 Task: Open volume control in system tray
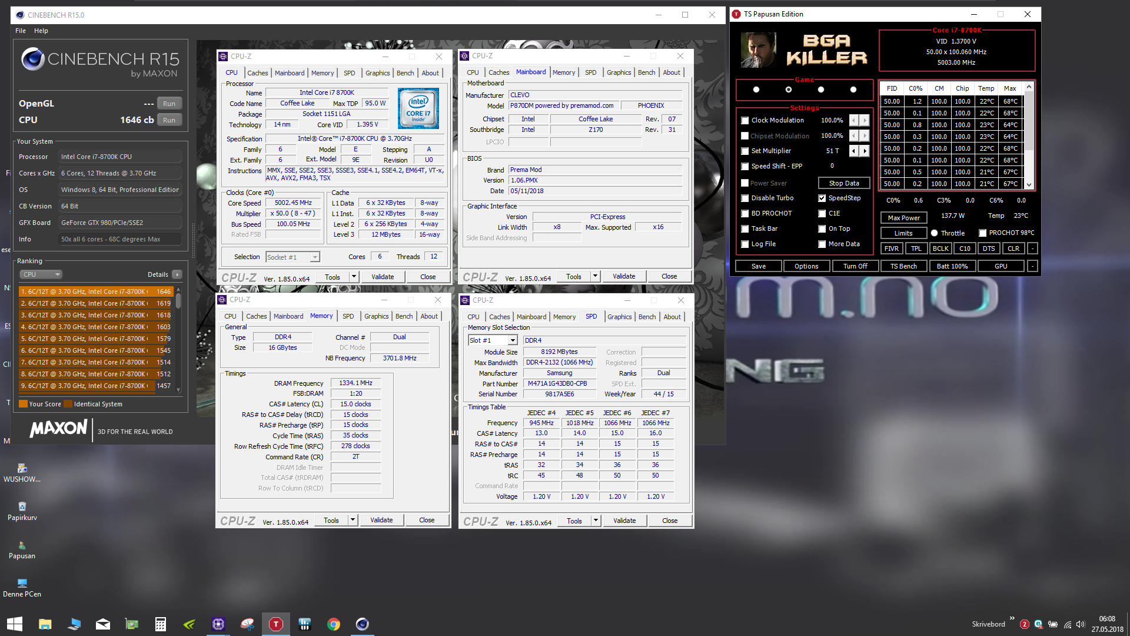click(x=1081, y=624)
